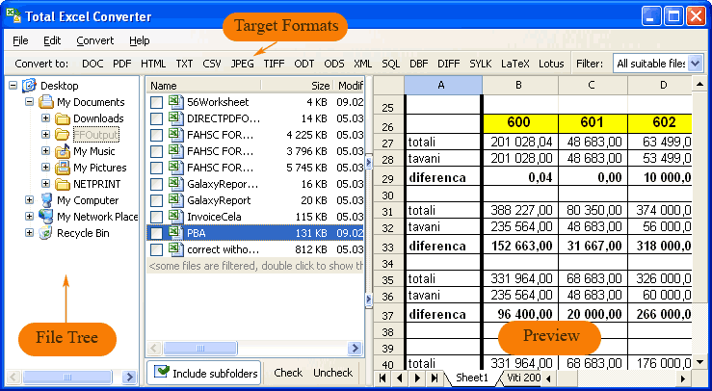
Task: Click the Excel file icon beside 56Worksheet
Action: click(175, 102)
